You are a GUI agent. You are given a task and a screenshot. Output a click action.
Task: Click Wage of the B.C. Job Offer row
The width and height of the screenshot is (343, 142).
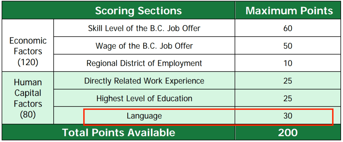coord(144,46)
